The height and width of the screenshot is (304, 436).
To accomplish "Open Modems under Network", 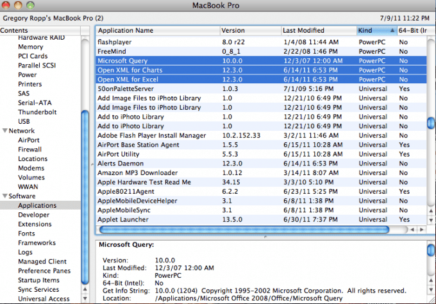I will point(31,168).
